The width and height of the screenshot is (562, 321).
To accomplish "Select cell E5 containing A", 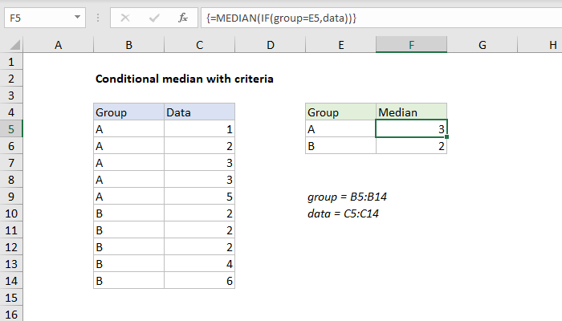I will coord(341,129).
